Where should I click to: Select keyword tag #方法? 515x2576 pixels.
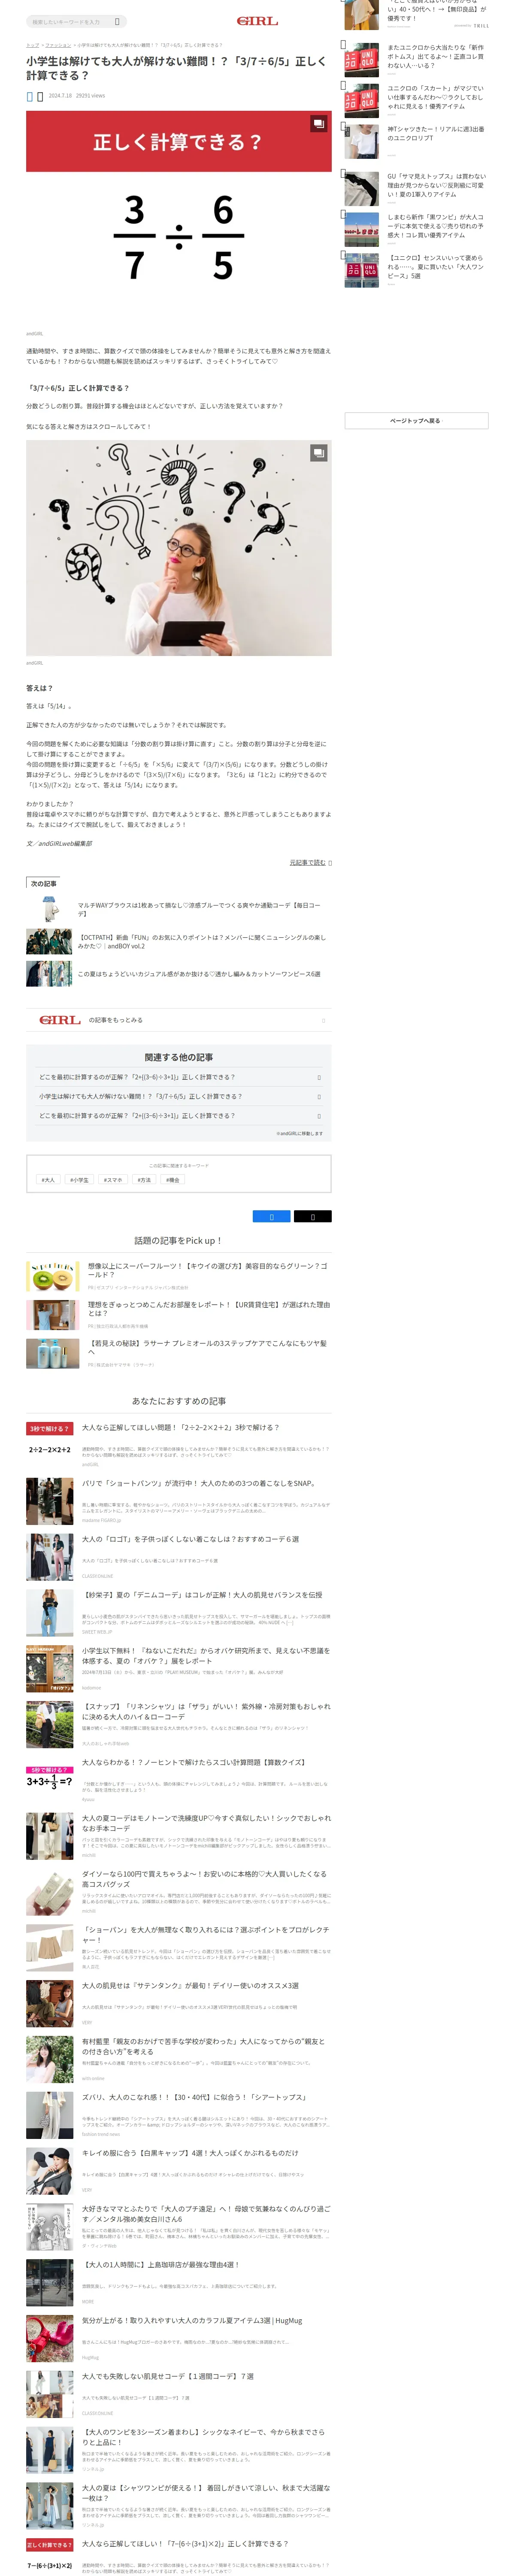(x=144, y=1180)
